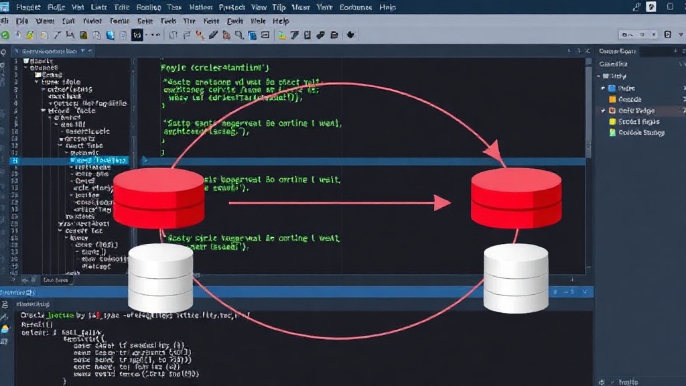Screen dimensions: 686x386
Task: Click the dark square icon in the toolbar
Action: (x=137, y=35)
